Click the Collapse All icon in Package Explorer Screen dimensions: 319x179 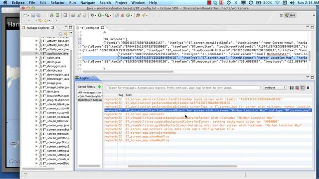[60, 34]
